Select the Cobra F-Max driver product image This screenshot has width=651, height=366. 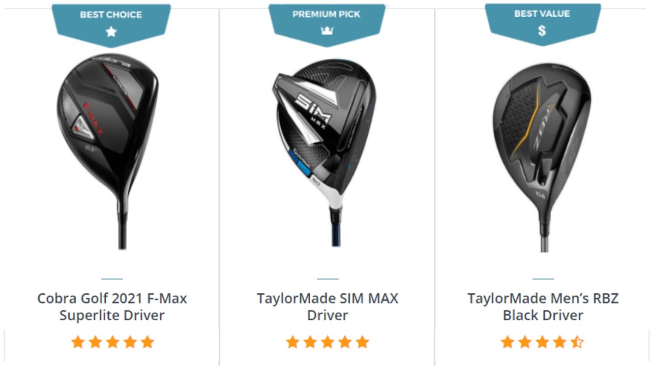tap(108, 151)
